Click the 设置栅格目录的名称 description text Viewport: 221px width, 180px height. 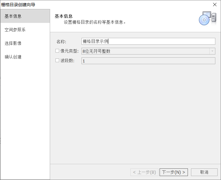(x=95, y=22)
